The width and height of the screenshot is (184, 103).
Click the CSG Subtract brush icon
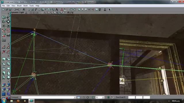coord(8,85)
